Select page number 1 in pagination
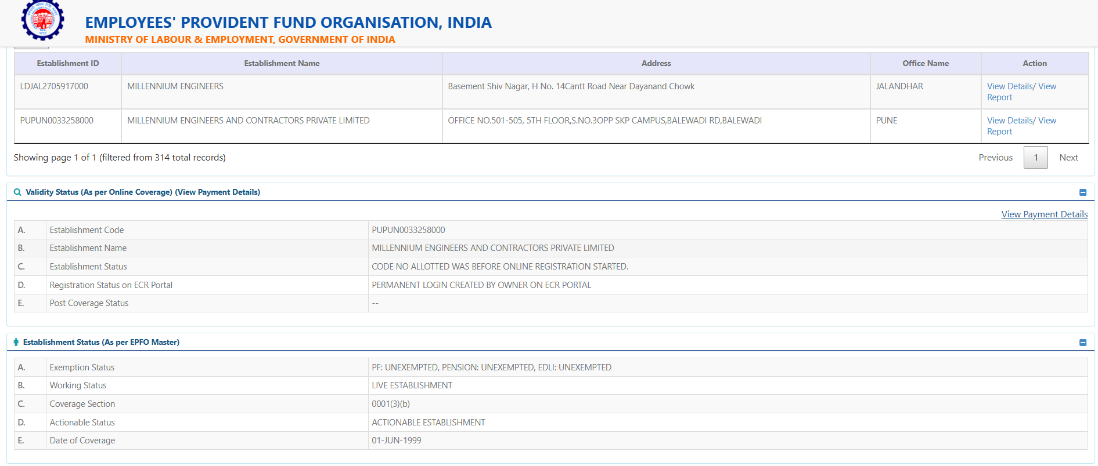 pyautogui.click(x=1035, y=158)
